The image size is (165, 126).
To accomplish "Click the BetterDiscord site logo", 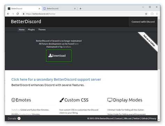I will coord(26,22).
